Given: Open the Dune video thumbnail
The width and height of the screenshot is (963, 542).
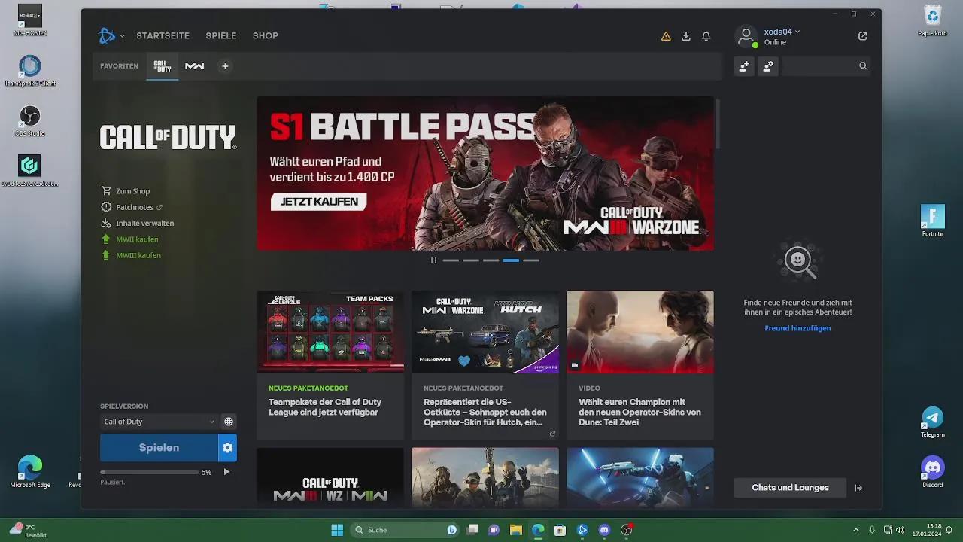Looking at the screenshot, I should pos(640,332).
